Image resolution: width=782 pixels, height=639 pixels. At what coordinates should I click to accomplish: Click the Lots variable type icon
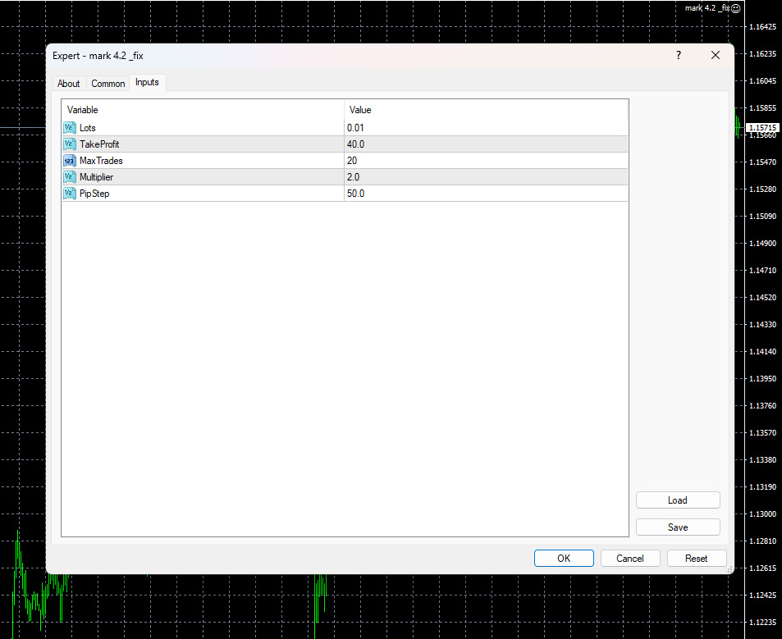[70, 128]
